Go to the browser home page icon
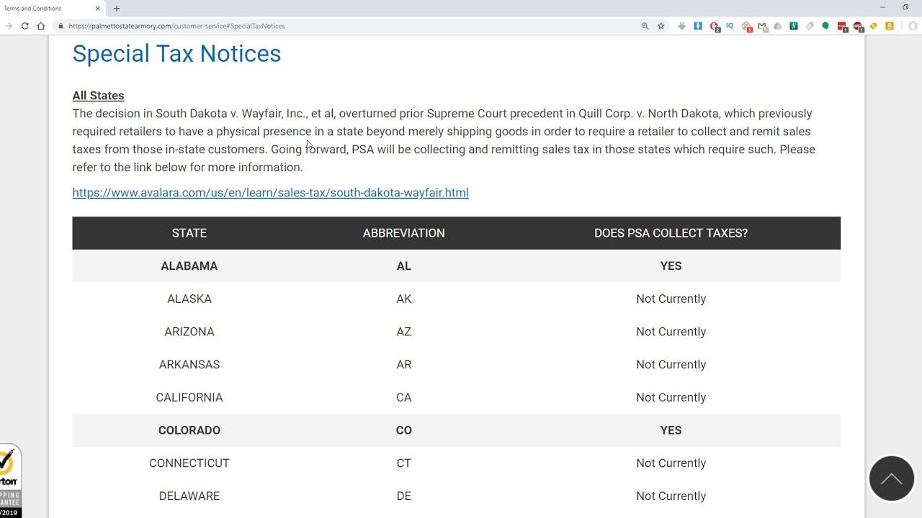 (x=41, y=26)
